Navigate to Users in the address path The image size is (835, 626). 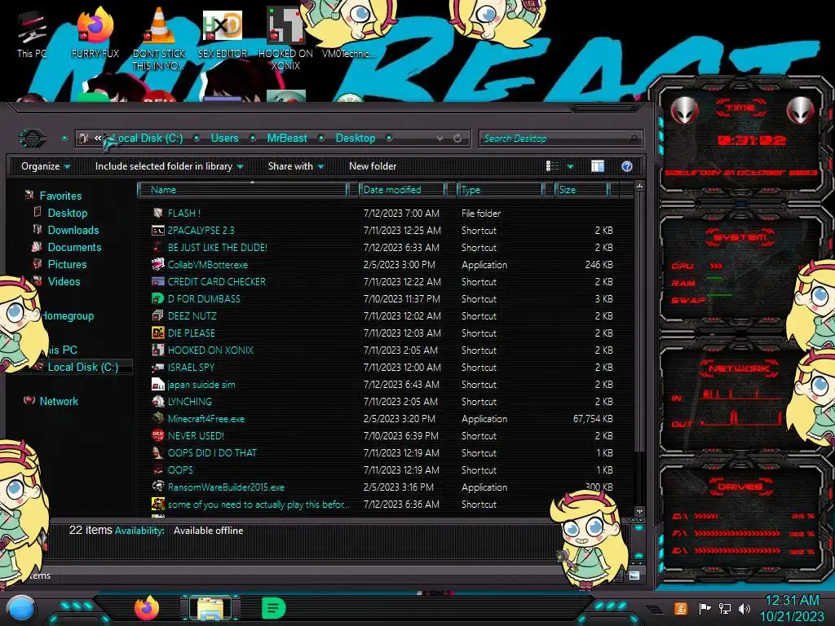pos(225,139)
